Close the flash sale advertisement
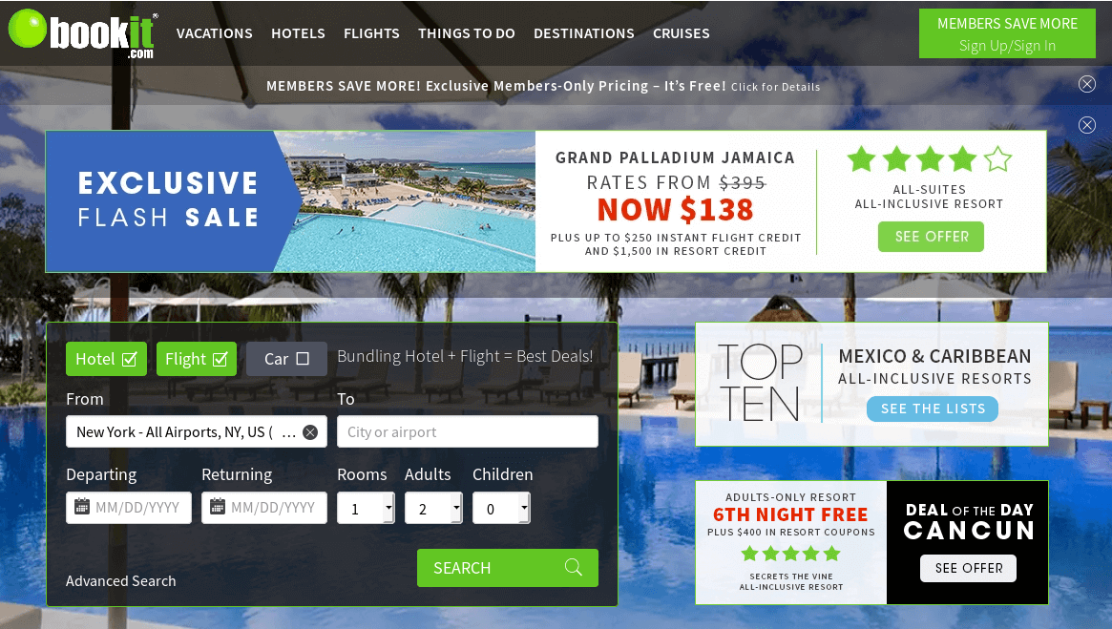Screen dimensions: 1112x629 pyautogui.click(x=1086, y=125)
